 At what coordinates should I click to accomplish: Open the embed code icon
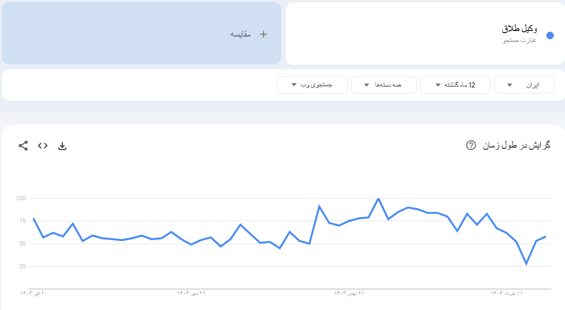pyautogui.click(x=43, y=146)
